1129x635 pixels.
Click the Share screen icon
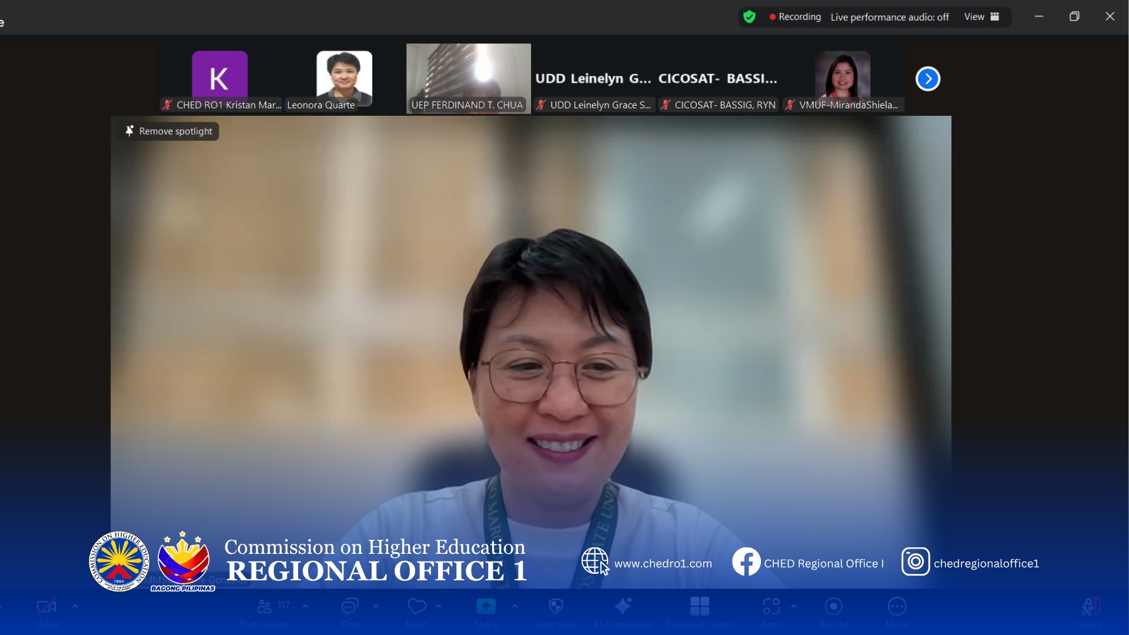point(486,607)
